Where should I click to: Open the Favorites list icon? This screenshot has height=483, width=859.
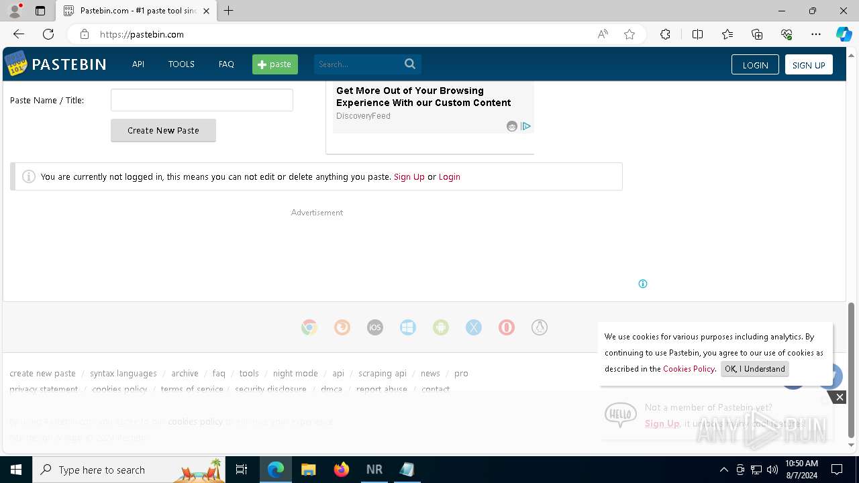click(727, 34)
